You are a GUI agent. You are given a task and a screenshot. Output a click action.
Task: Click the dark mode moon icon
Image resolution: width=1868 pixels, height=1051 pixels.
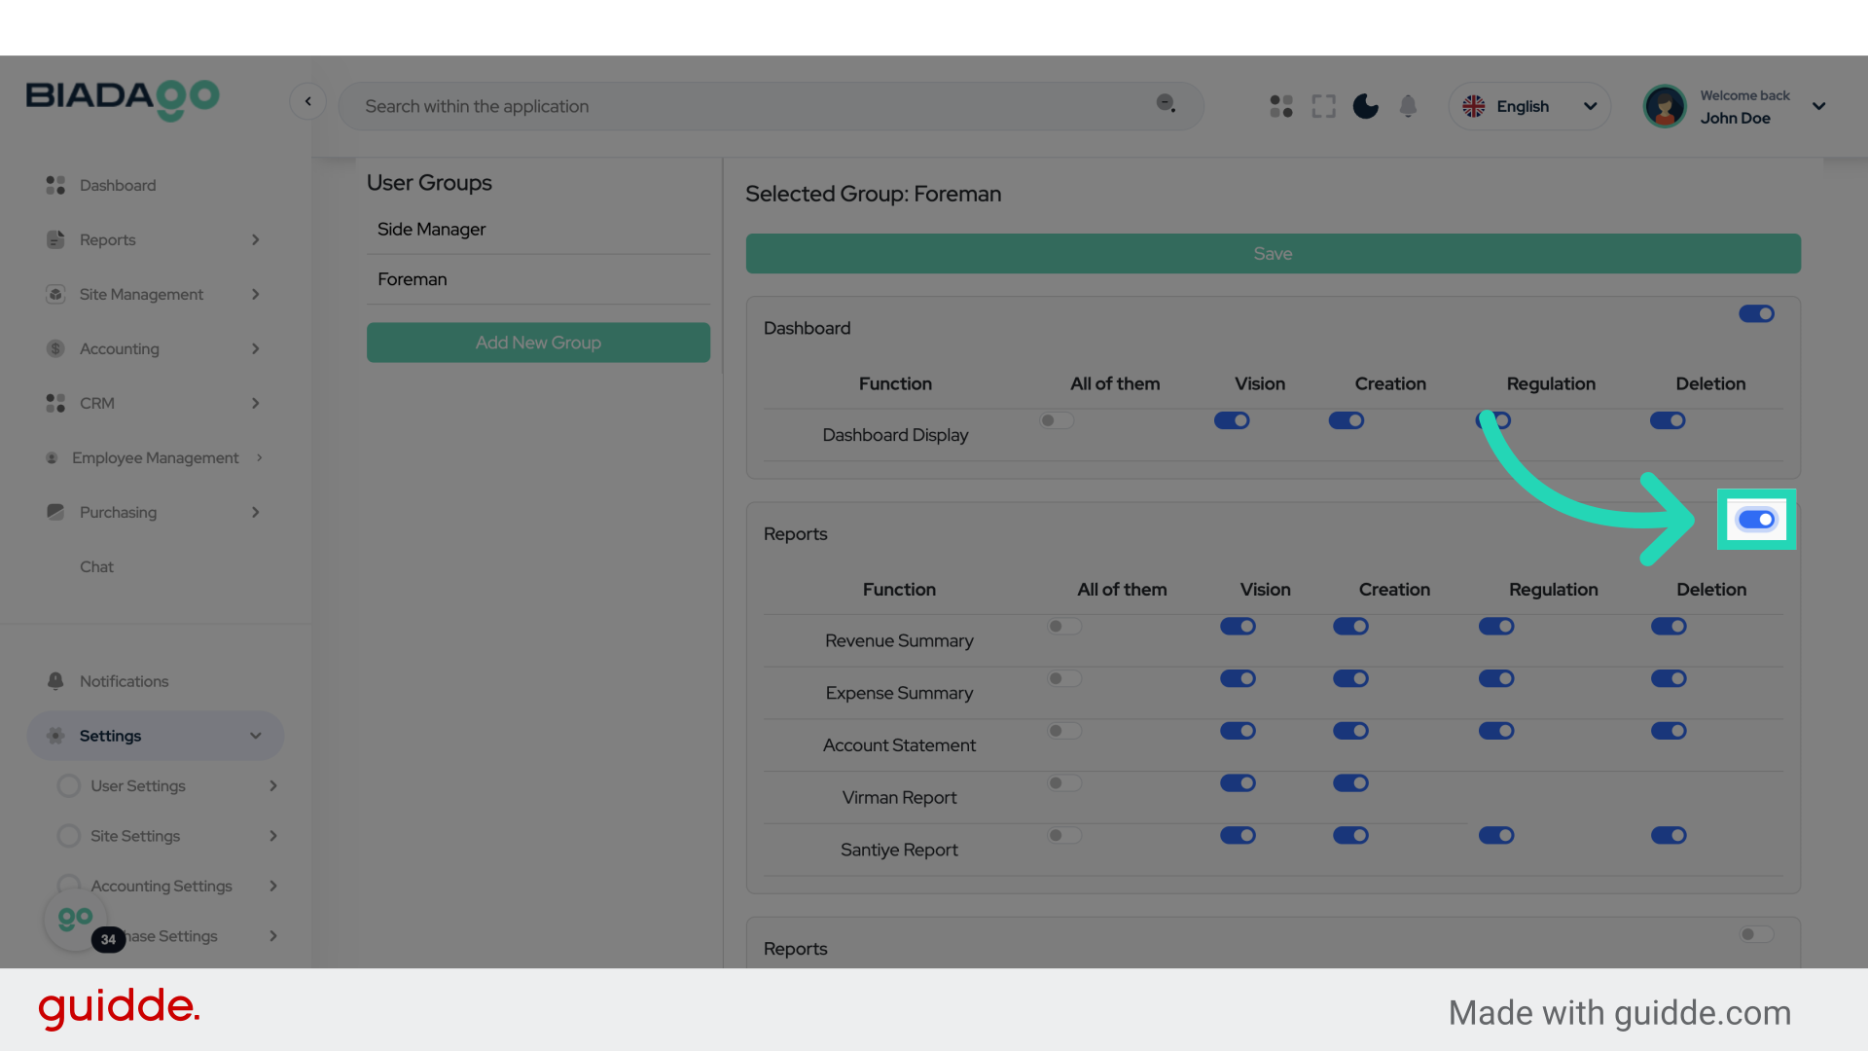pyautogui.click(x=1365, y=106)
